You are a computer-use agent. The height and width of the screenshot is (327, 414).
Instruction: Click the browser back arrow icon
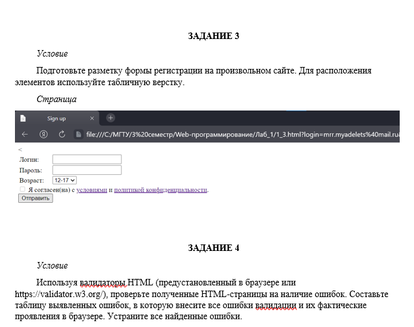[25, 135]
